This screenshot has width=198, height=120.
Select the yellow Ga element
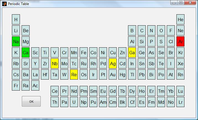click(x=132, y=52)
